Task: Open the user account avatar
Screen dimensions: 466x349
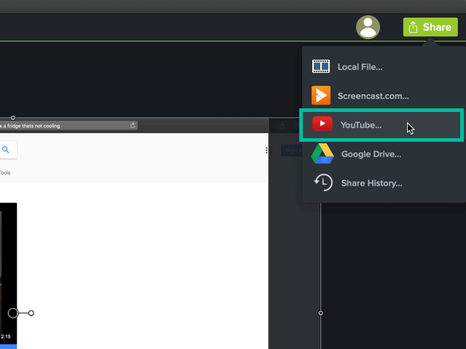Action: 368,28
